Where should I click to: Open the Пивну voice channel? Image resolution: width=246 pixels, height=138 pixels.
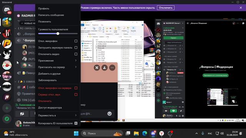coord(26,73)
